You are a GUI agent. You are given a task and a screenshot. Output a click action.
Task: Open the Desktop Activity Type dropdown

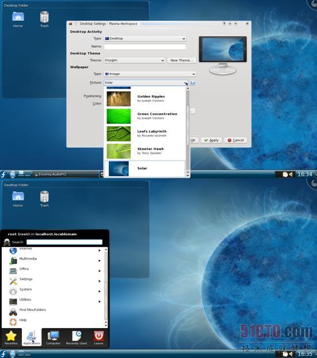click(145, 39)
